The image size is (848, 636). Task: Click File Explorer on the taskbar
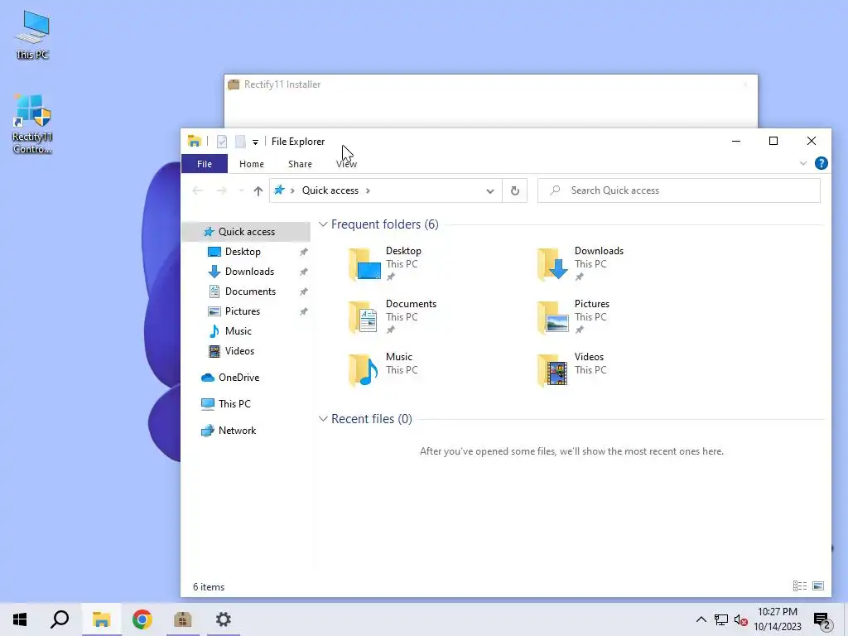tap(101, 619)
